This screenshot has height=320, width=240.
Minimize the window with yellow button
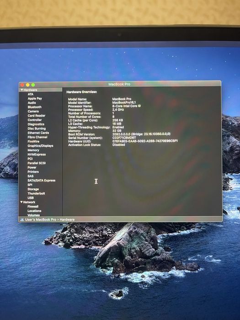click(x=28, y=85)
